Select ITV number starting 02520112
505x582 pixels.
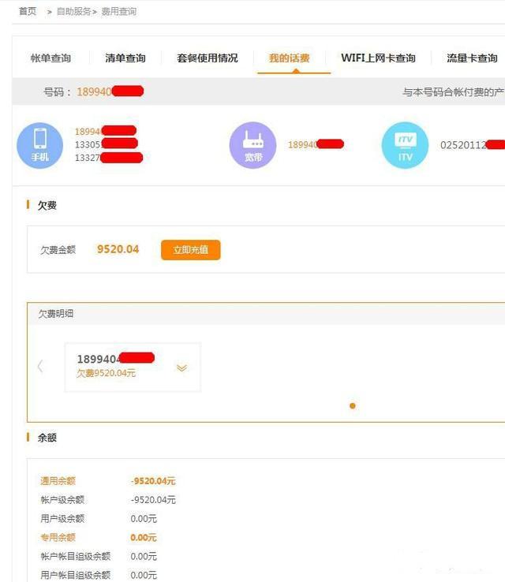point(473,145)
